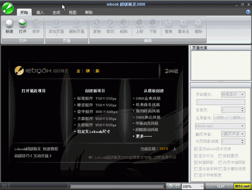Click the horizontal scrollbar at the bottom

pos(117,187)
